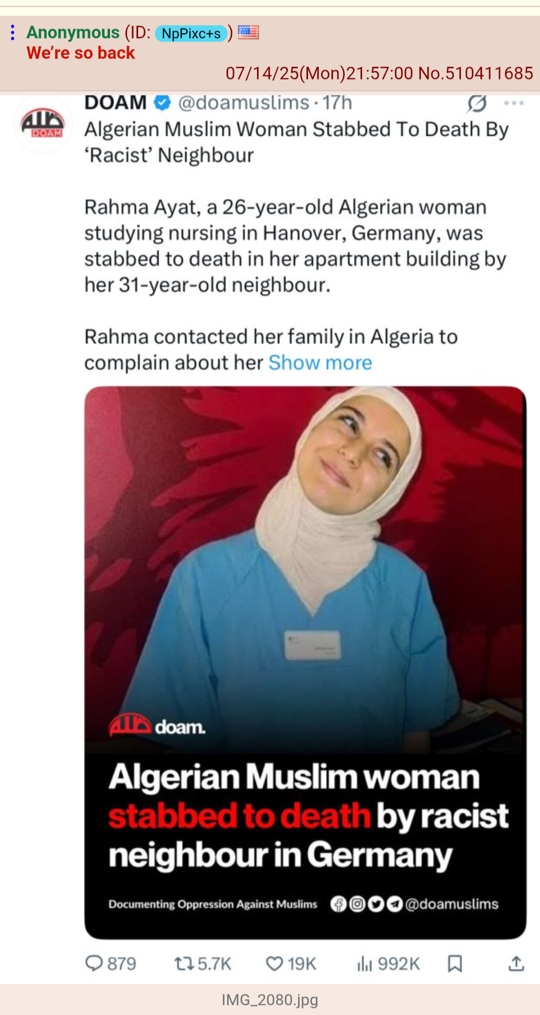This screenshot has height=1015, width=540.
Task: Click the blue verified checkmark badge
Action: [162, 102]
